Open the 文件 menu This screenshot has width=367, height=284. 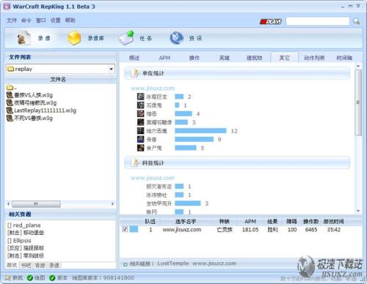point(12,20)
